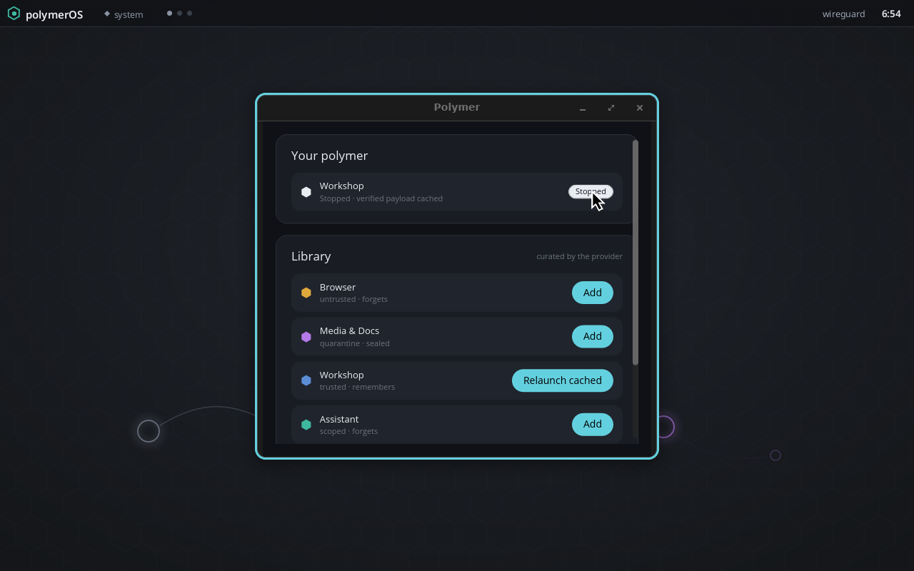Image resolution: width=914 pixels, height=571 pixels.
Task: Click the diamond icon next to system
Action: point(107,14)
